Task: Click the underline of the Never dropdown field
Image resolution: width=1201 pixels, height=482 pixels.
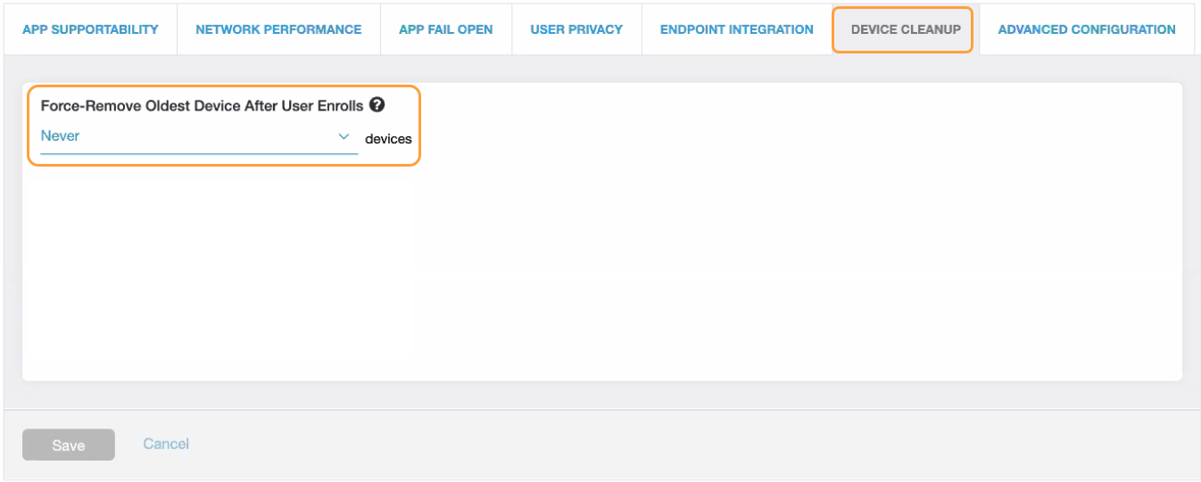Action: [198, 153]
